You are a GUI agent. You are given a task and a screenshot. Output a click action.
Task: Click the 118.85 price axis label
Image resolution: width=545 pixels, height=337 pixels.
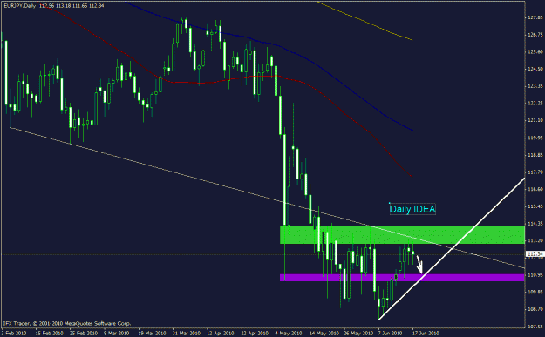[535, 155]
